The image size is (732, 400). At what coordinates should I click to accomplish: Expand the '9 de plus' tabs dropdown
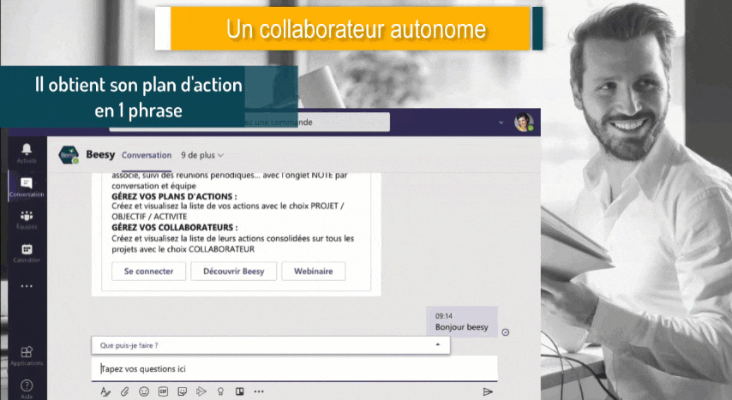click(202, 155)
